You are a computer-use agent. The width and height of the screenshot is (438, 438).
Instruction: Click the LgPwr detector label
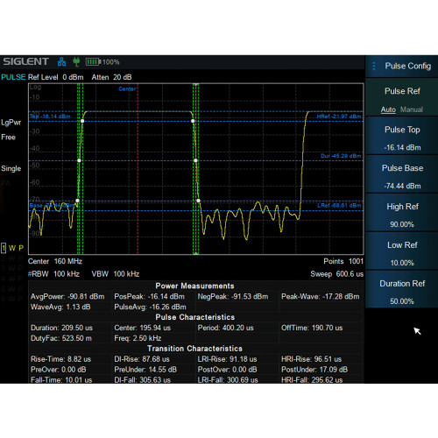(11, 123)
